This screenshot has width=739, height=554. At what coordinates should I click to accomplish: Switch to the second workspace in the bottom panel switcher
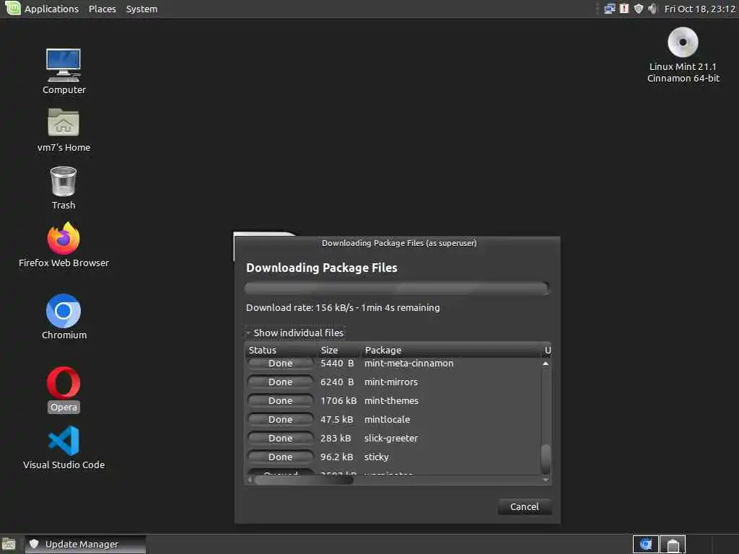(x=673, y=545)
